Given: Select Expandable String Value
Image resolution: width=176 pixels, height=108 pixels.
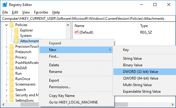Looking at the screenshot, I should 145,91.
